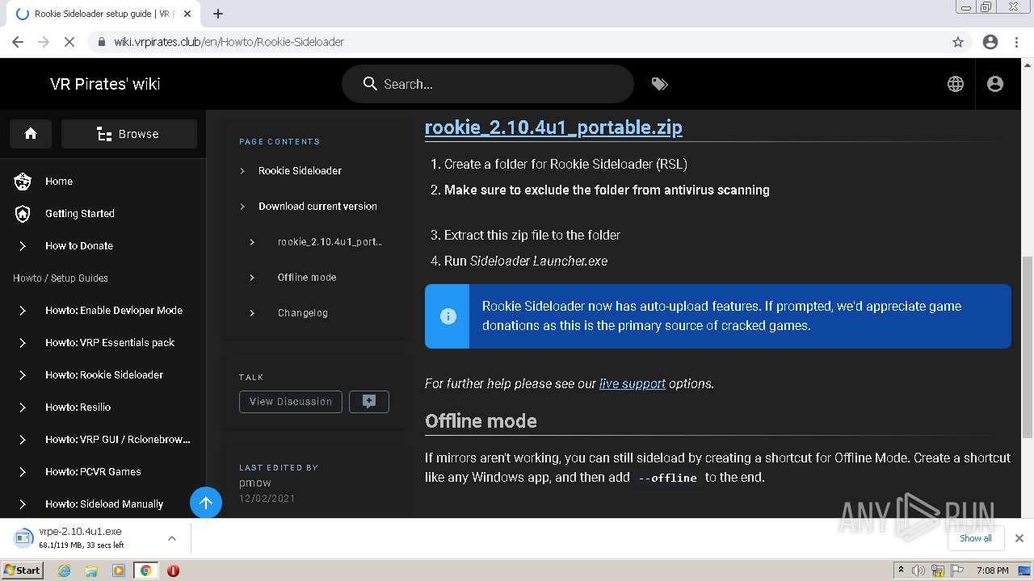Expand Howto: PCVR Games chevron

[23, 472]
